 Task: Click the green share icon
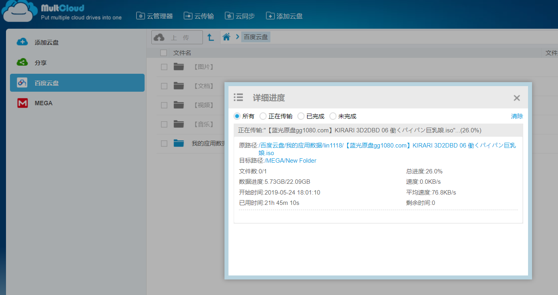[22, 62]
